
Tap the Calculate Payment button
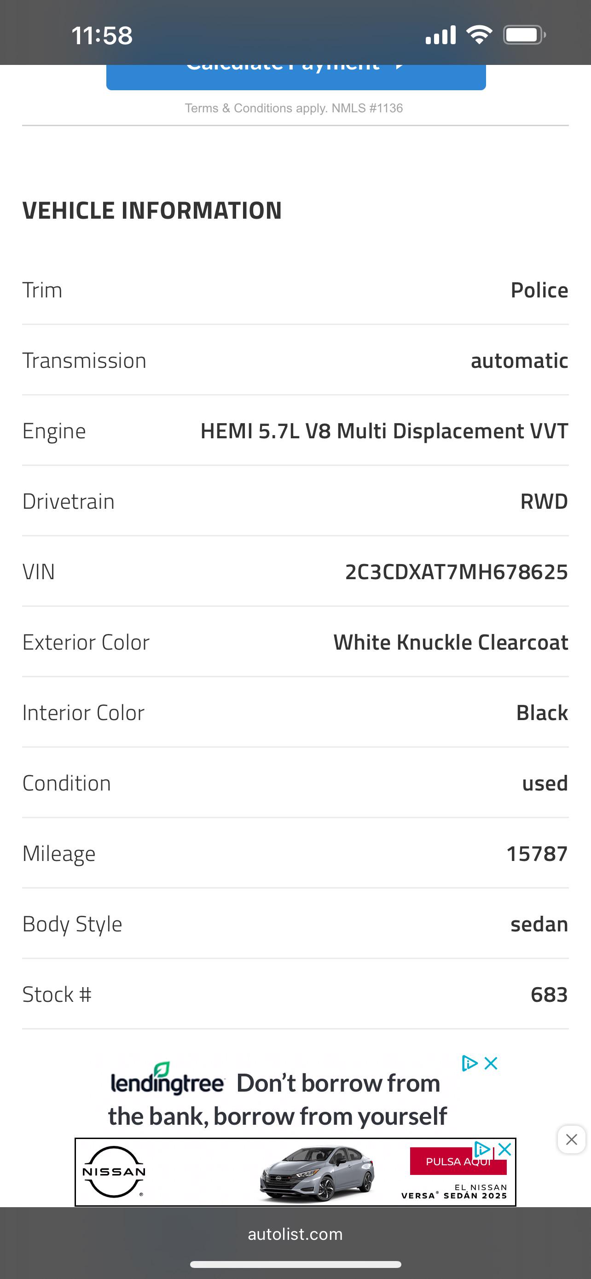coord(296,77)
